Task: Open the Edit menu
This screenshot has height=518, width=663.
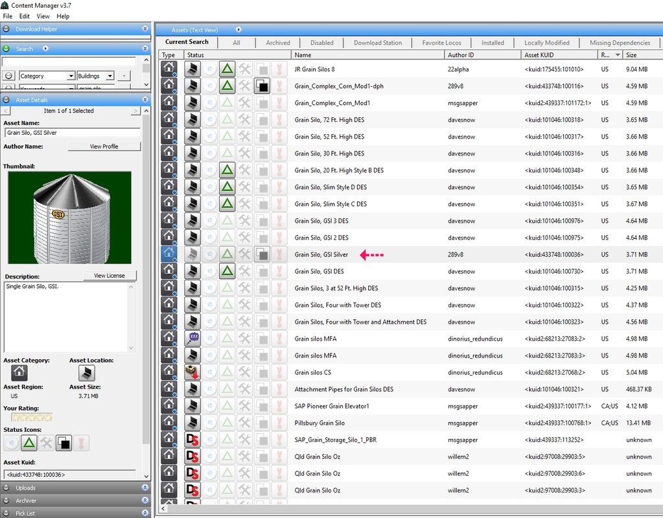Action: (x=25, y=16)
